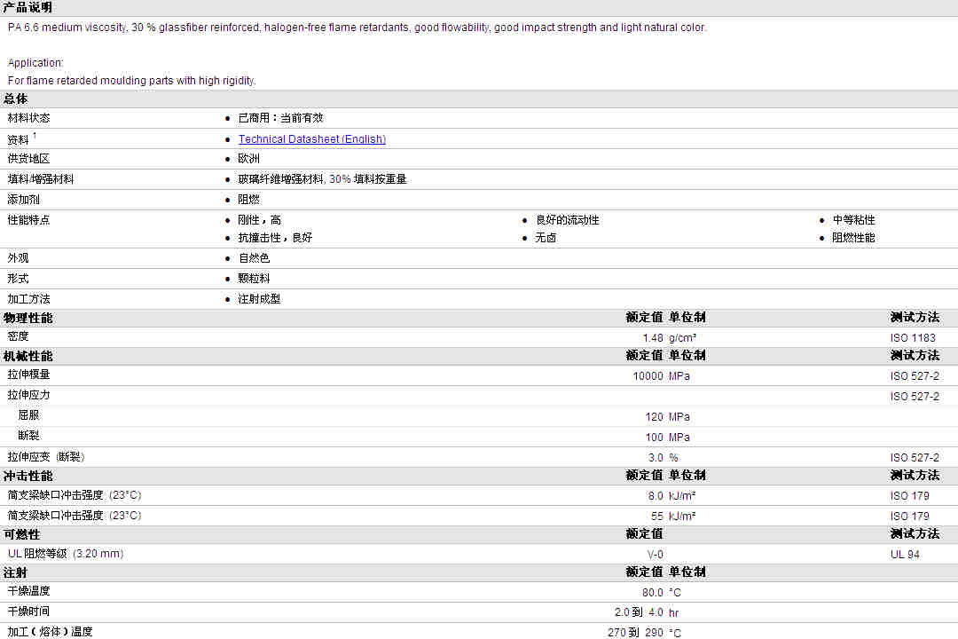Select the 颗粒料 form value

point(255,279)
